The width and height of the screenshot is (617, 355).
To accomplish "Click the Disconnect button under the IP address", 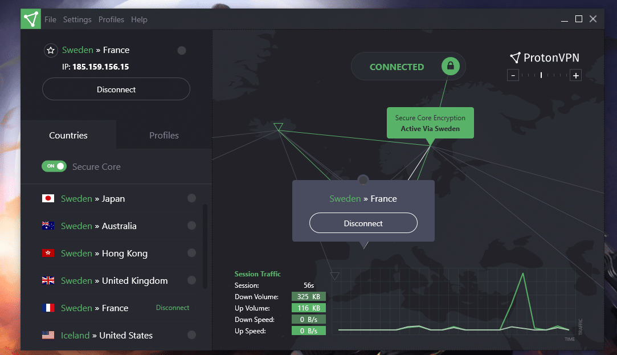I will click(x=116, y=89).
